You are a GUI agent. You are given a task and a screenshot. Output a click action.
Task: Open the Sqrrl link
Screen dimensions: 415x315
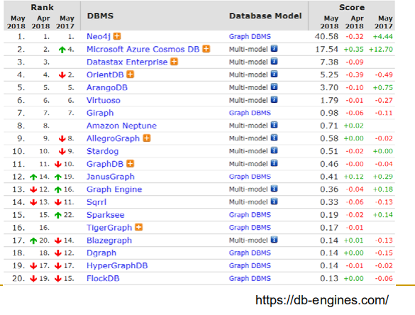click(x=96, y=202)
